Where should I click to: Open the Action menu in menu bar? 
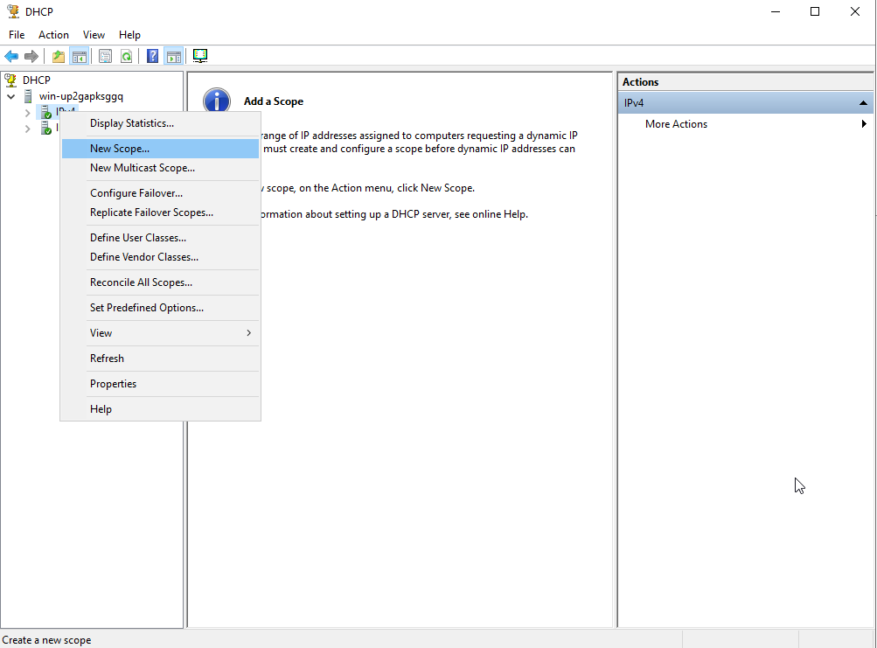click(53, 35)
